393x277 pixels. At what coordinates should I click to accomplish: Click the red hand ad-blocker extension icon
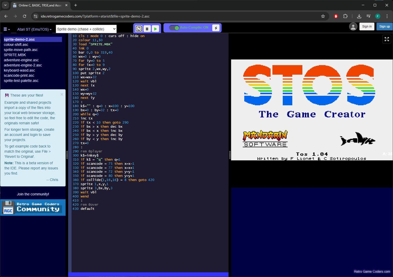click(336, 16)
